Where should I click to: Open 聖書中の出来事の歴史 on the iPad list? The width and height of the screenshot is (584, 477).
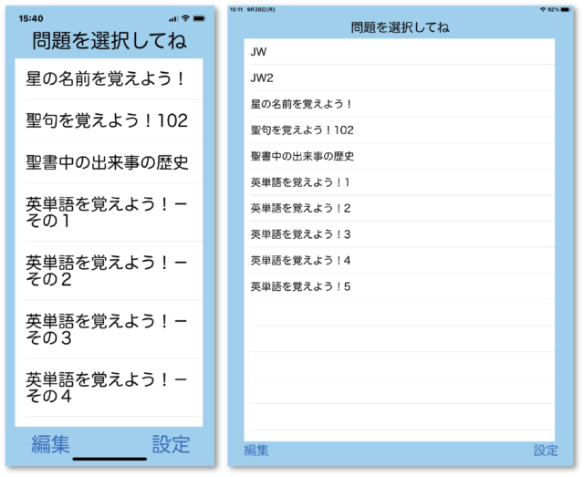tap(400, 156)
